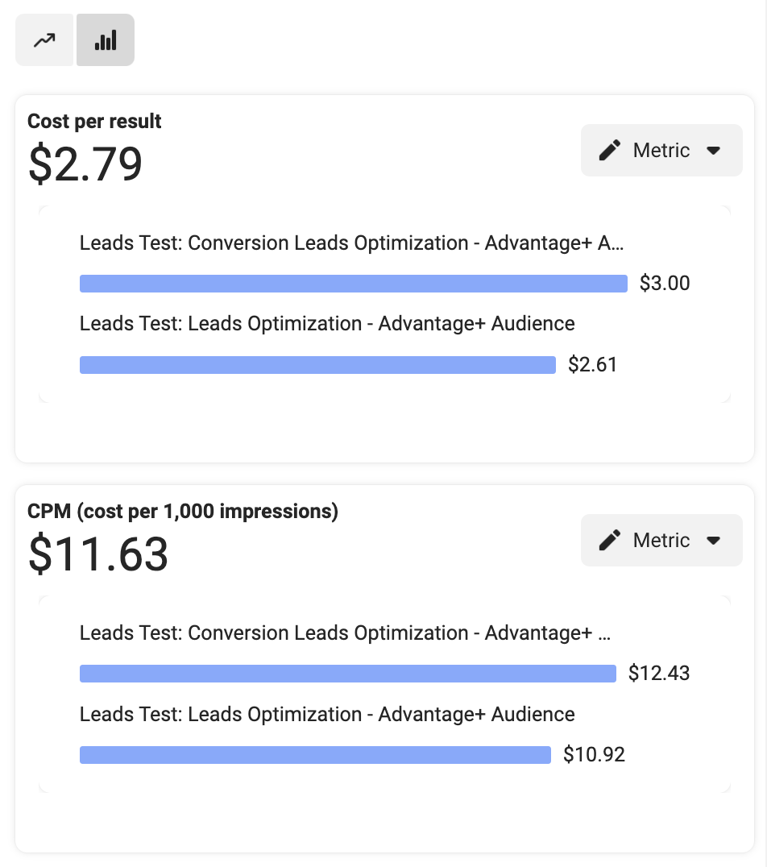Select Leads Optimization - Advantage+ Audience label under CPM
Image resolution: width=767 pixels, height=867 pixels.
pyautogui.click(x=327, y=715)
